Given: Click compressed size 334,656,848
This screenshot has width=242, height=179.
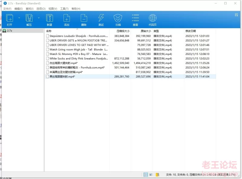Looking at the screenshot, I should coord(122,40).
